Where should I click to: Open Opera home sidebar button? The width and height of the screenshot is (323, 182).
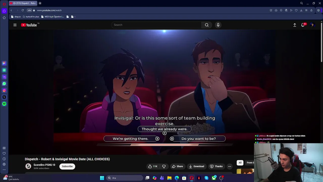(x=4, y=11)
